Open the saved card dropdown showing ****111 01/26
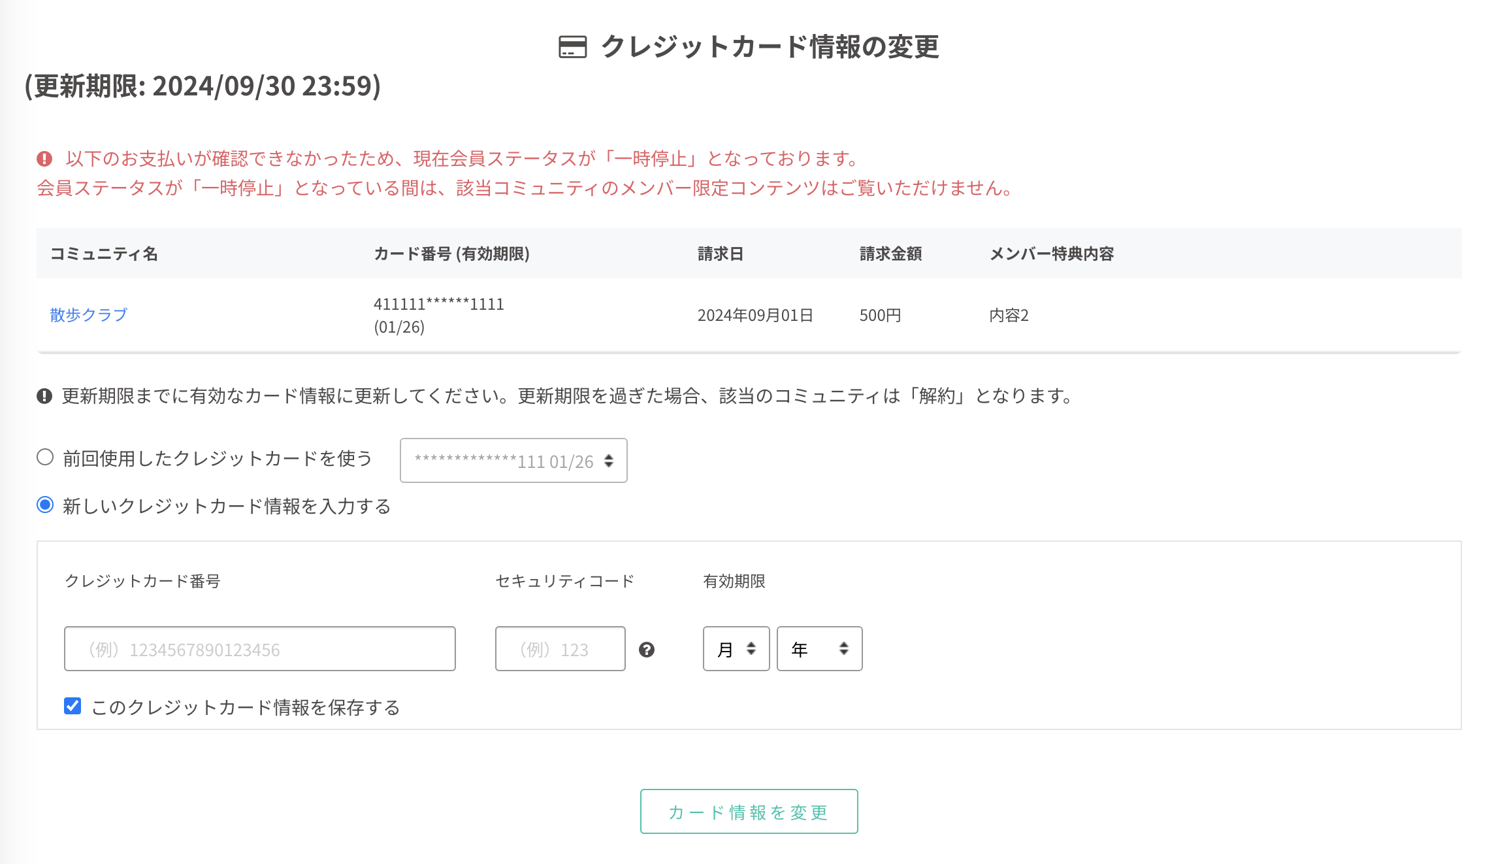This screenshot has height=864, width=1509. (513, 460)
